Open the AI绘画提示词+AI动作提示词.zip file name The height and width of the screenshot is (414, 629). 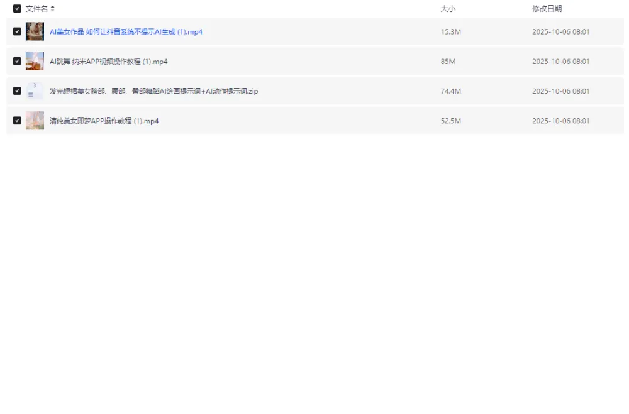click(x=153, y=91)
